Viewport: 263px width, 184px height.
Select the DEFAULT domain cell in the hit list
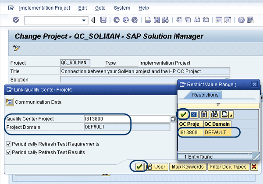pyautogui.click(x=217, y=132)
